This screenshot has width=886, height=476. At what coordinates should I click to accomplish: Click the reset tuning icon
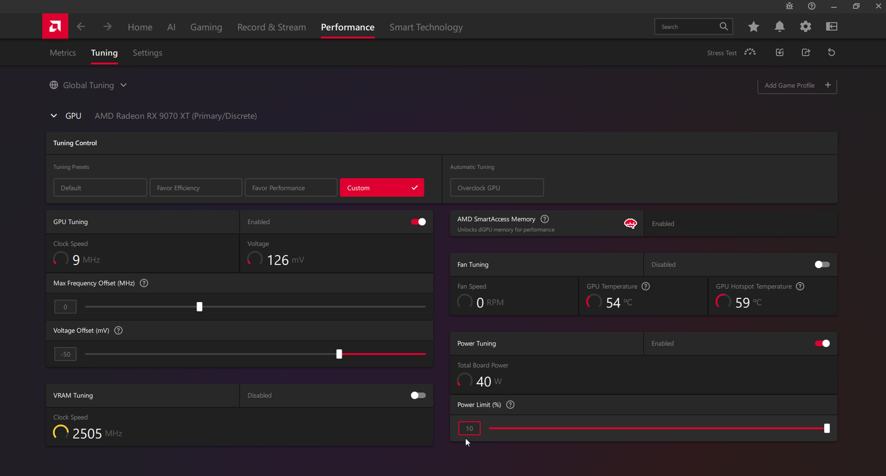pos(831,53)
